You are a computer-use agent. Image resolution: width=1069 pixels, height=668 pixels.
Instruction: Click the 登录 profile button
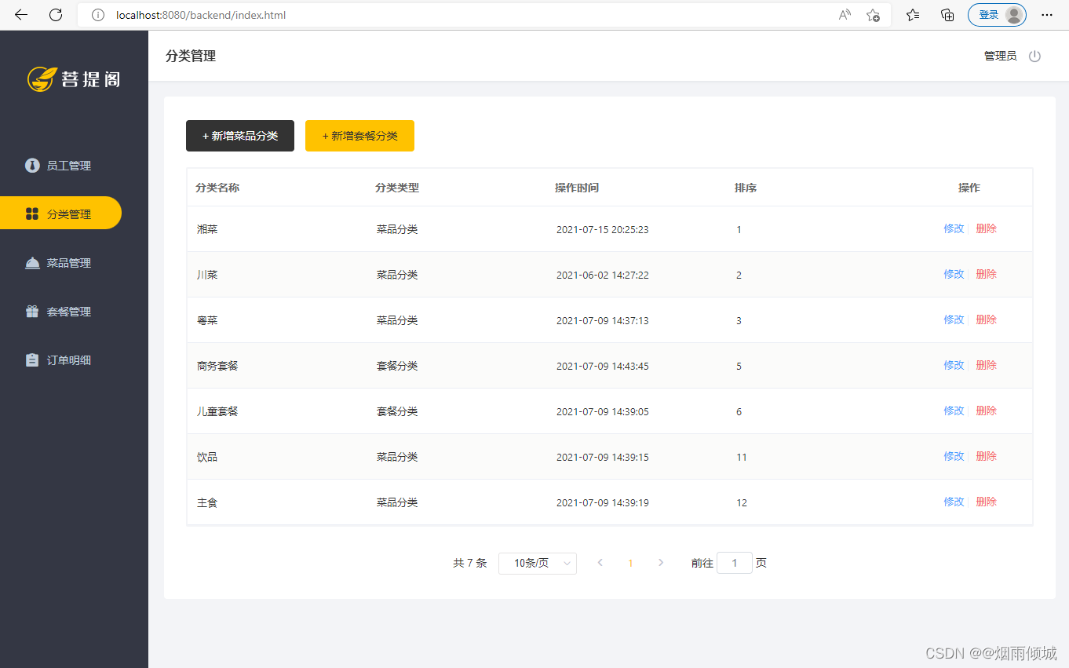(x=997, y=15)
